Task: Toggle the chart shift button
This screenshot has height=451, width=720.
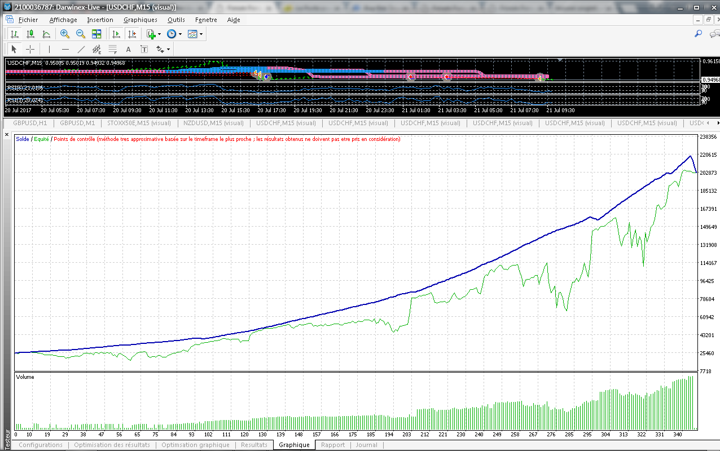Action: tap(132, 34)
